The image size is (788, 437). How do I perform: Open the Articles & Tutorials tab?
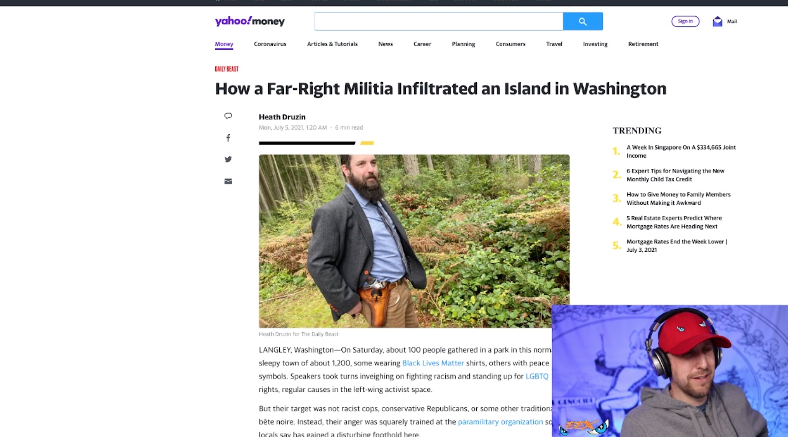click(x=332, y=44)
